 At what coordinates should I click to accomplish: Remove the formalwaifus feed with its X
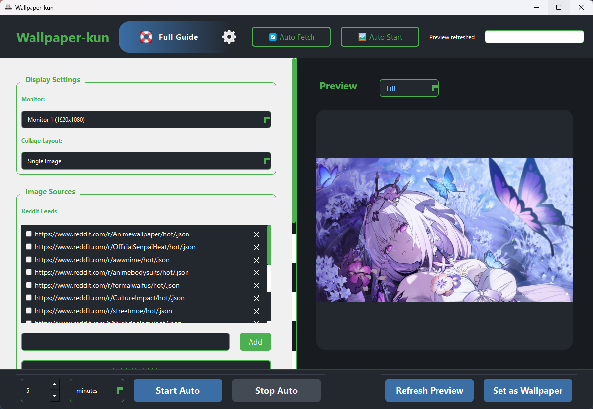(256, 286)
